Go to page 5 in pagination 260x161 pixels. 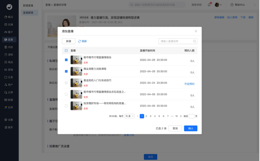pos(159,116)
